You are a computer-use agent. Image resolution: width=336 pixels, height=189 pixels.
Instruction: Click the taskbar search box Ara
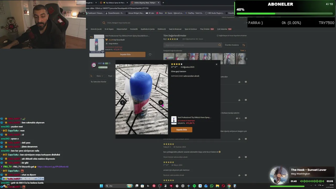119,186
